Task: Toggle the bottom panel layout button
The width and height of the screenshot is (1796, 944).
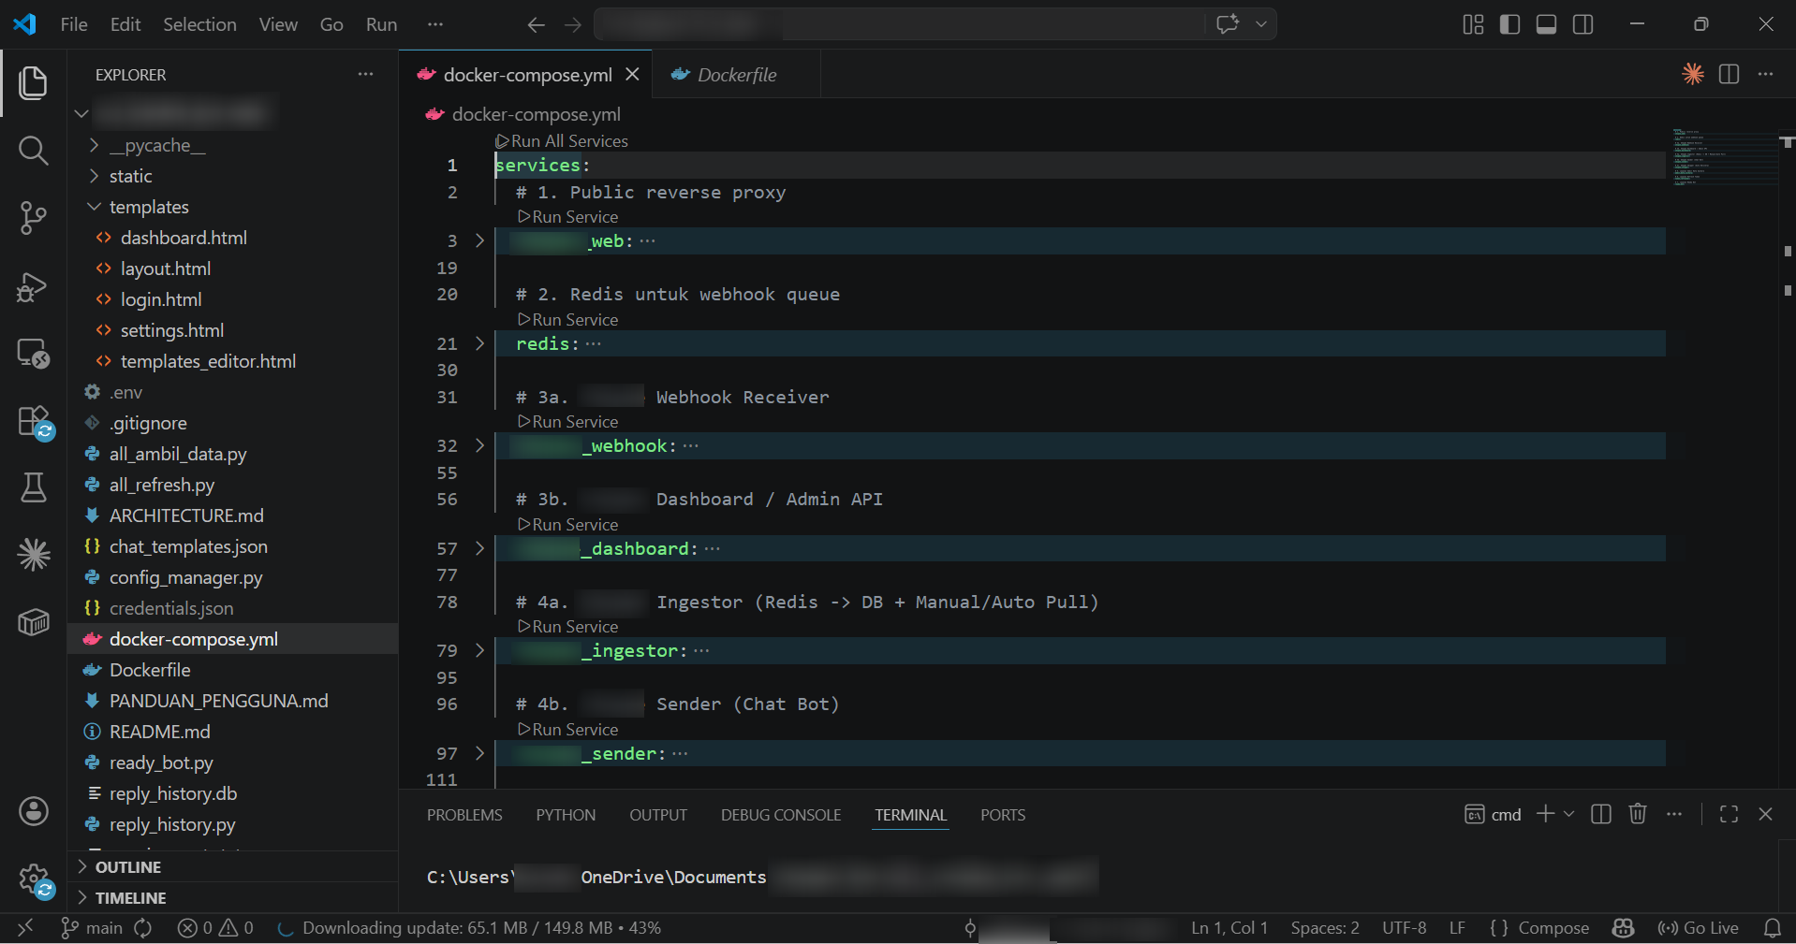Action: coord(1547,24)
